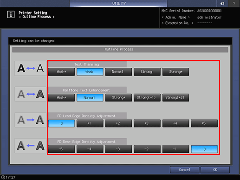Screen dimensions: 240x180
Task: Select +1 for FD Lead Edge Density
Action: tap(90, 123)
